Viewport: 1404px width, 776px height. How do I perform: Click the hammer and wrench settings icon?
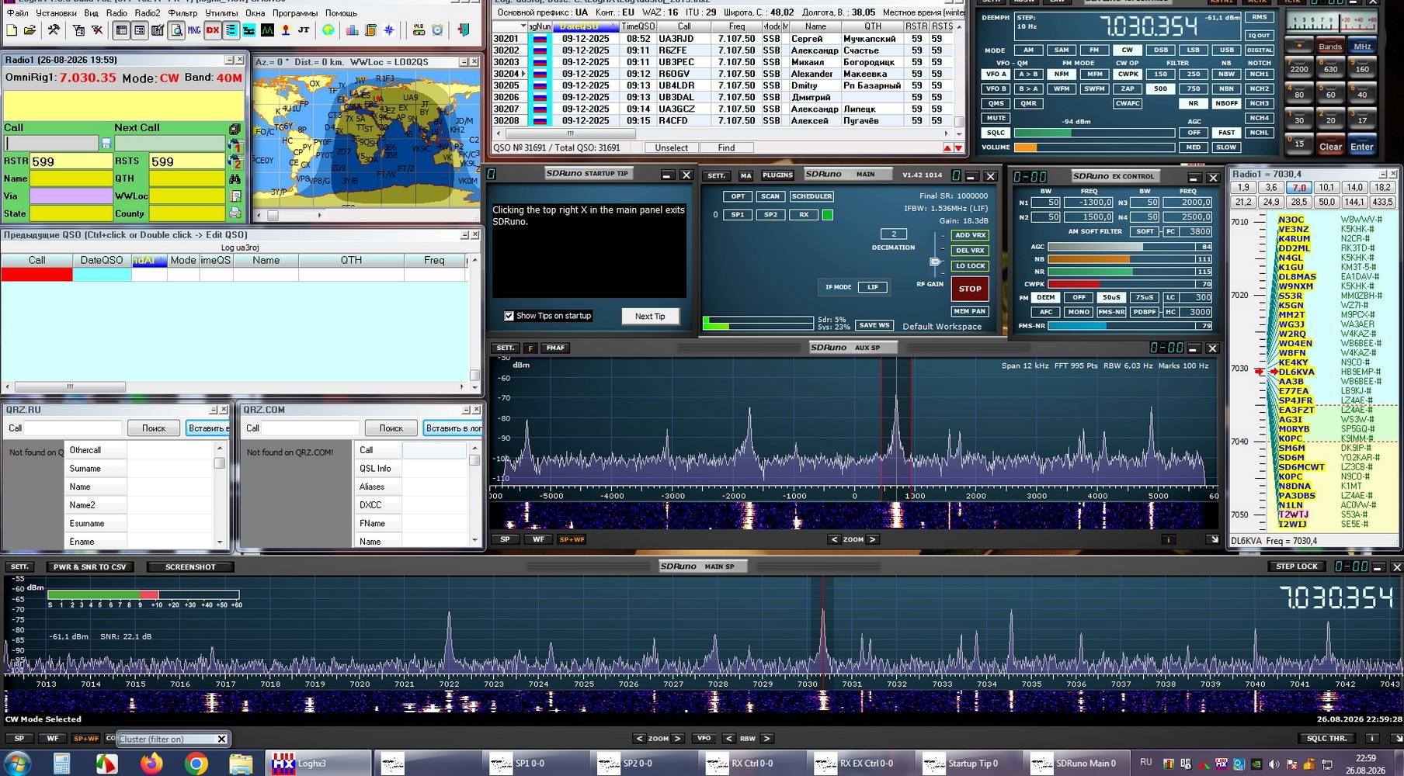click(x=54, y=30)
